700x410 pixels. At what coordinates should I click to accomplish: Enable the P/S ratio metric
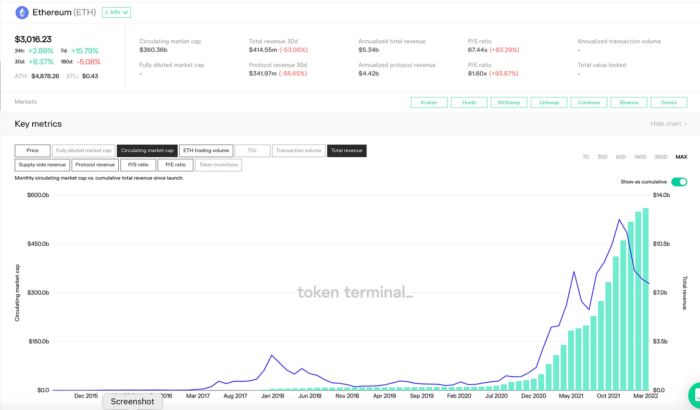[x=138, y=165]
